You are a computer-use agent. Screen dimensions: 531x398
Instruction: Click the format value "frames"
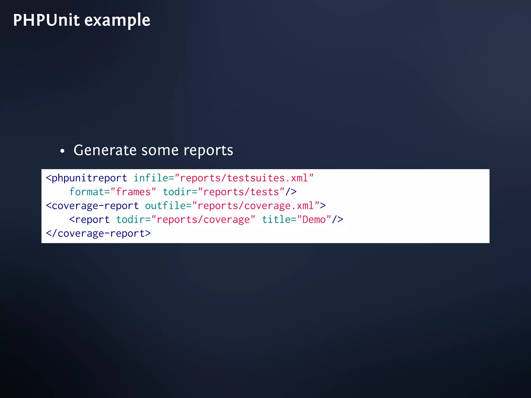pos(133,192)
